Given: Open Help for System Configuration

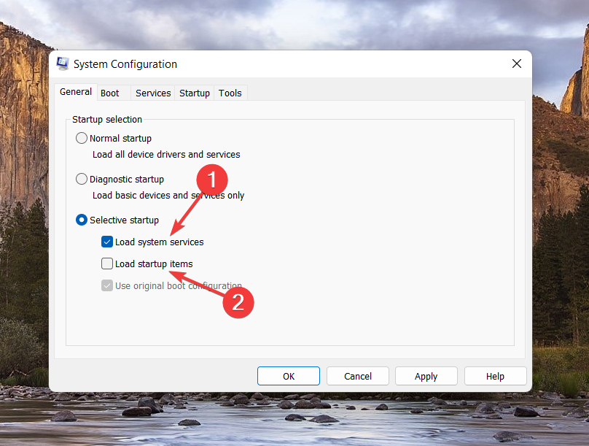Looking at the screenshot, I should (496, 376).
